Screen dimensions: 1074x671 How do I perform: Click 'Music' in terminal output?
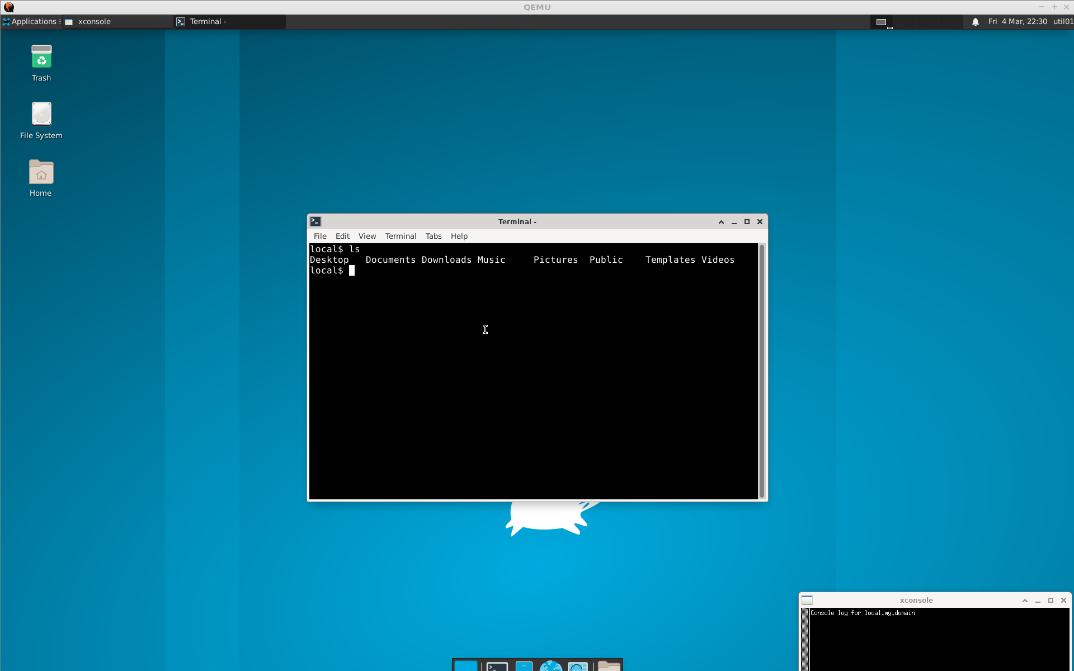491,260
